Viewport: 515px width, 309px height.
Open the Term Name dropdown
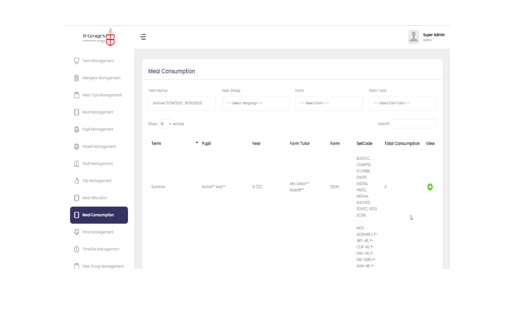(x=182, y=103)
